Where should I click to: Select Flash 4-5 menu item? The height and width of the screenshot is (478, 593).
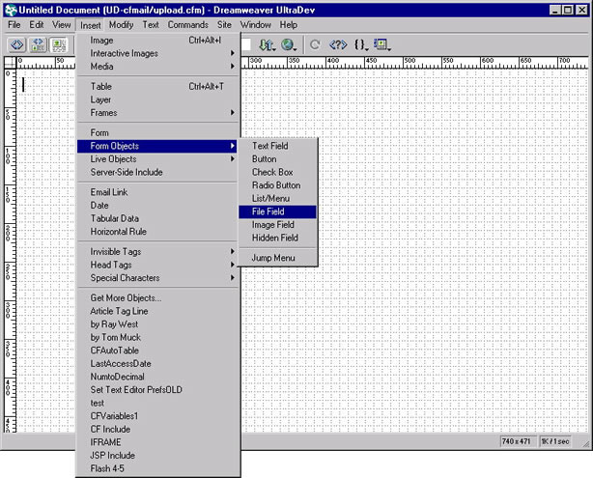pyautogui.click(x=157, y=468)
